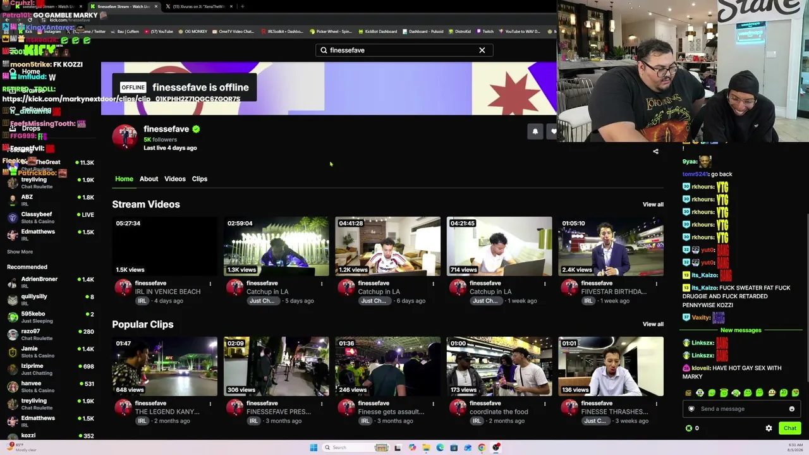Open the chat settings gear
The width and height of the screenshot is (809, 455).
(x=769, y=428)
